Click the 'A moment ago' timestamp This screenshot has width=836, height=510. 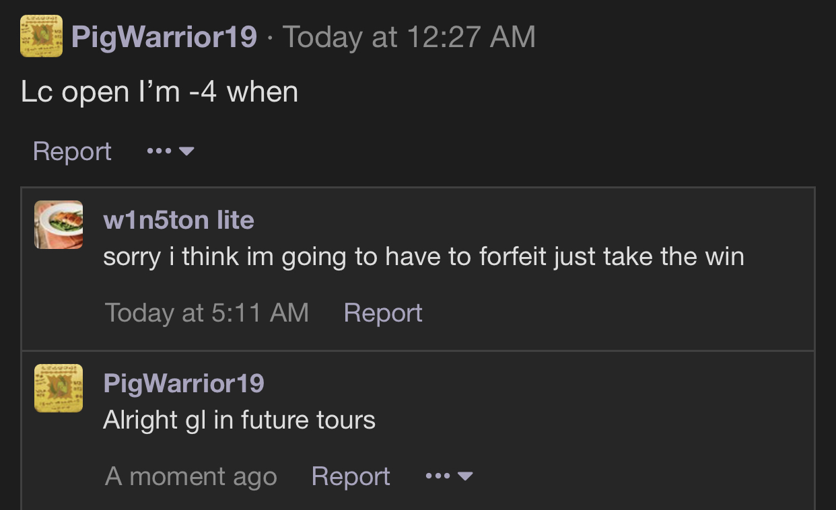[x=191, y=476]
